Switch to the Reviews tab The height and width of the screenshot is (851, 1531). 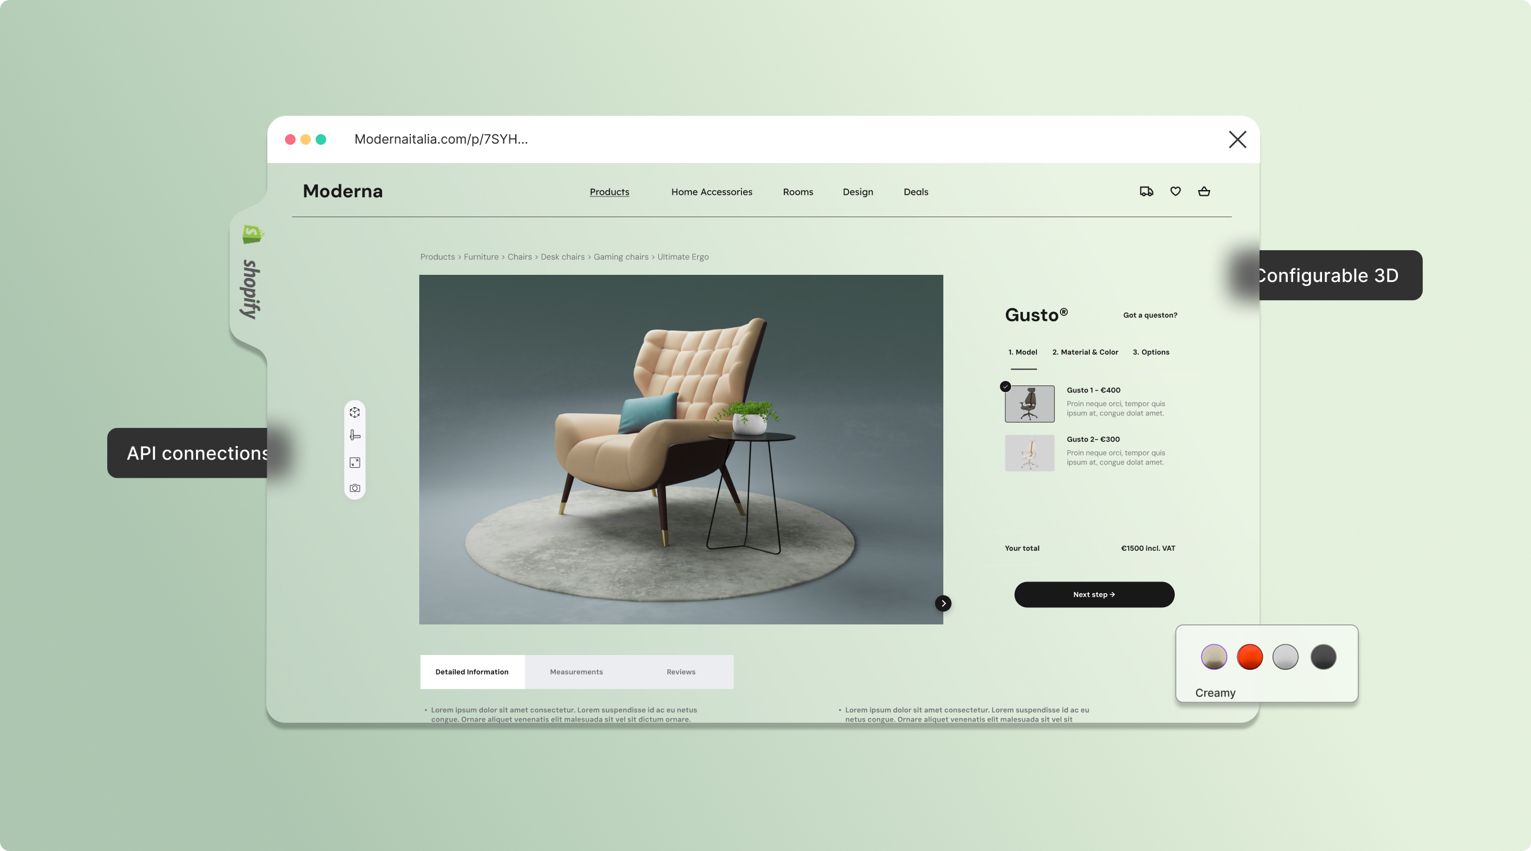coord(681,672)
